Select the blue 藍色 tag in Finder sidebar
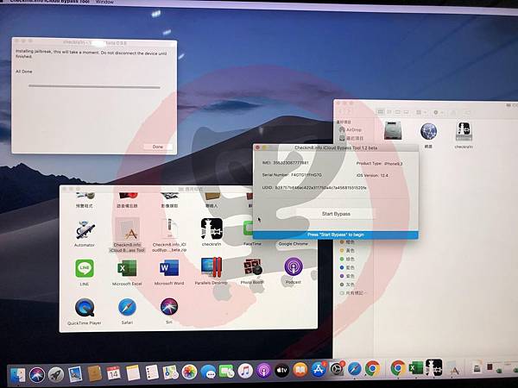 pyautogui.click(x=347, y=267)
